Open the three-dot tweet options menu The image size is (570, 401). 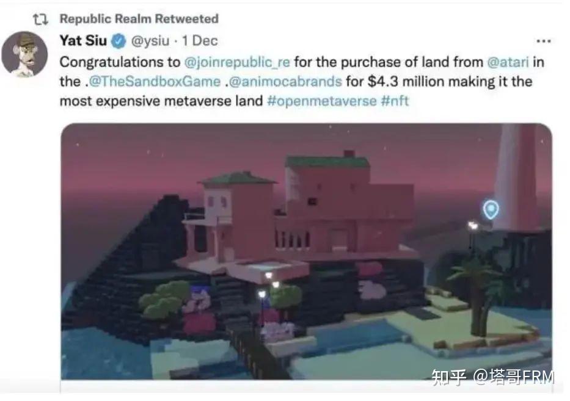544,41
